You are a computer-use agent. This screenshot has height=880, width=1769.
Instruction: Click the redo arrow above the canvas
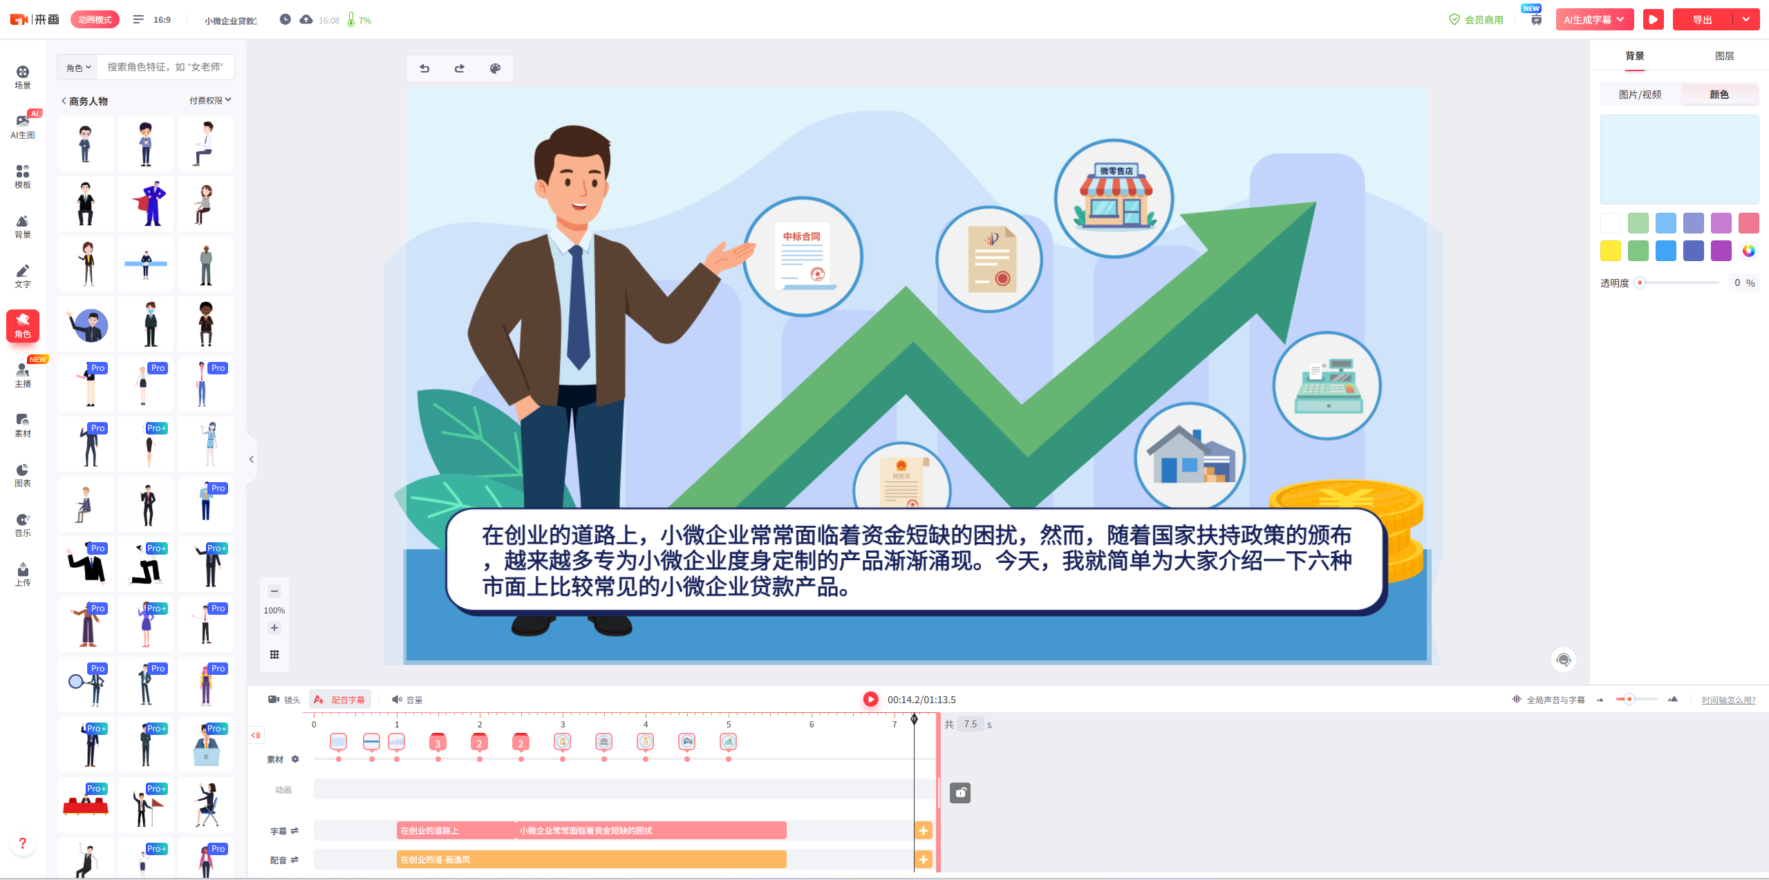(460, 68)
